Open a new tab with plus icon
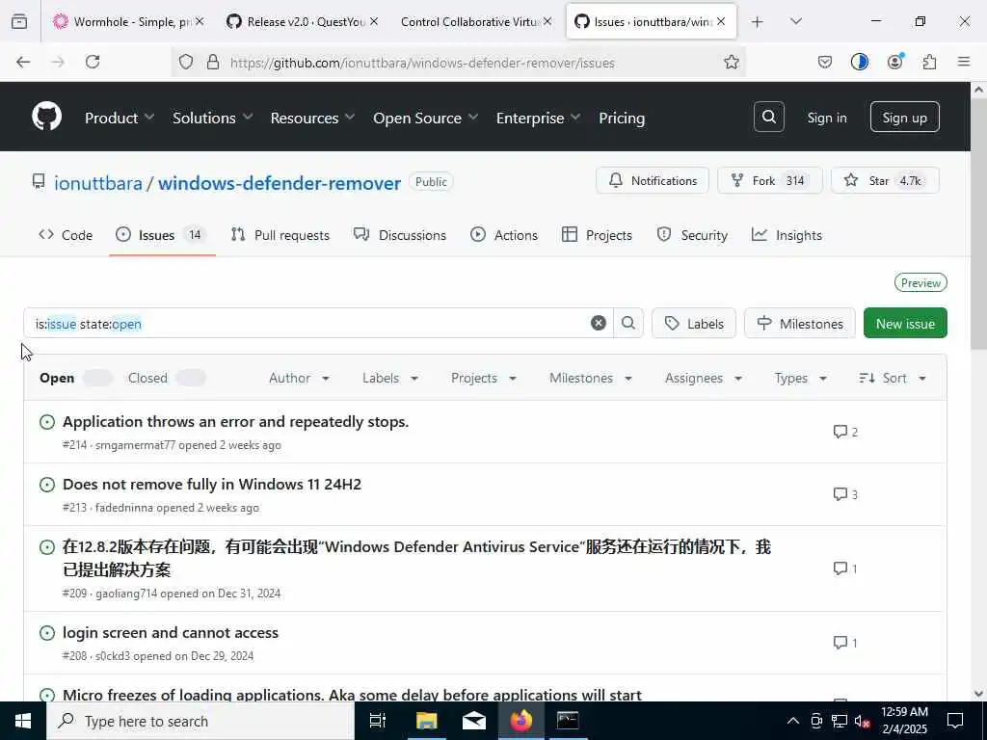The height and width of the screenshot is (740, 987). click(x=758, y=22)
